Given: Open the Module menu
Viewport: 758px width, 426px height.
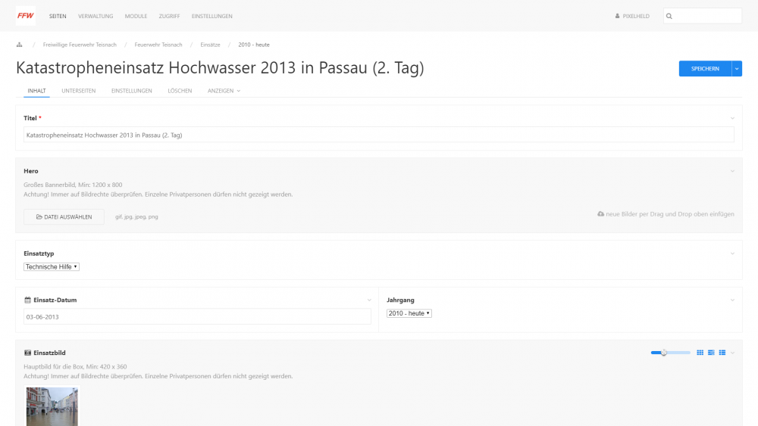Looking at the screenshot, I should (136, 16).
